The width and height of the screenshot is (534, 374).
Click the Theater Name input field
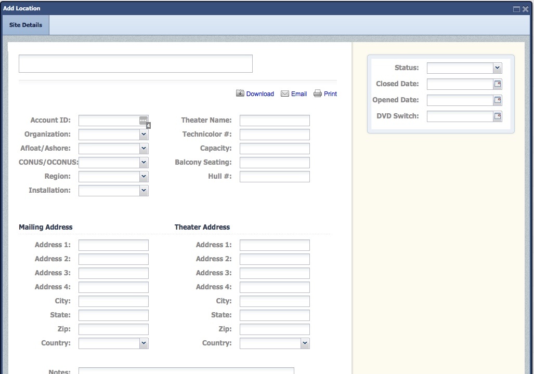pyautogui.click(x=275, y=121)
